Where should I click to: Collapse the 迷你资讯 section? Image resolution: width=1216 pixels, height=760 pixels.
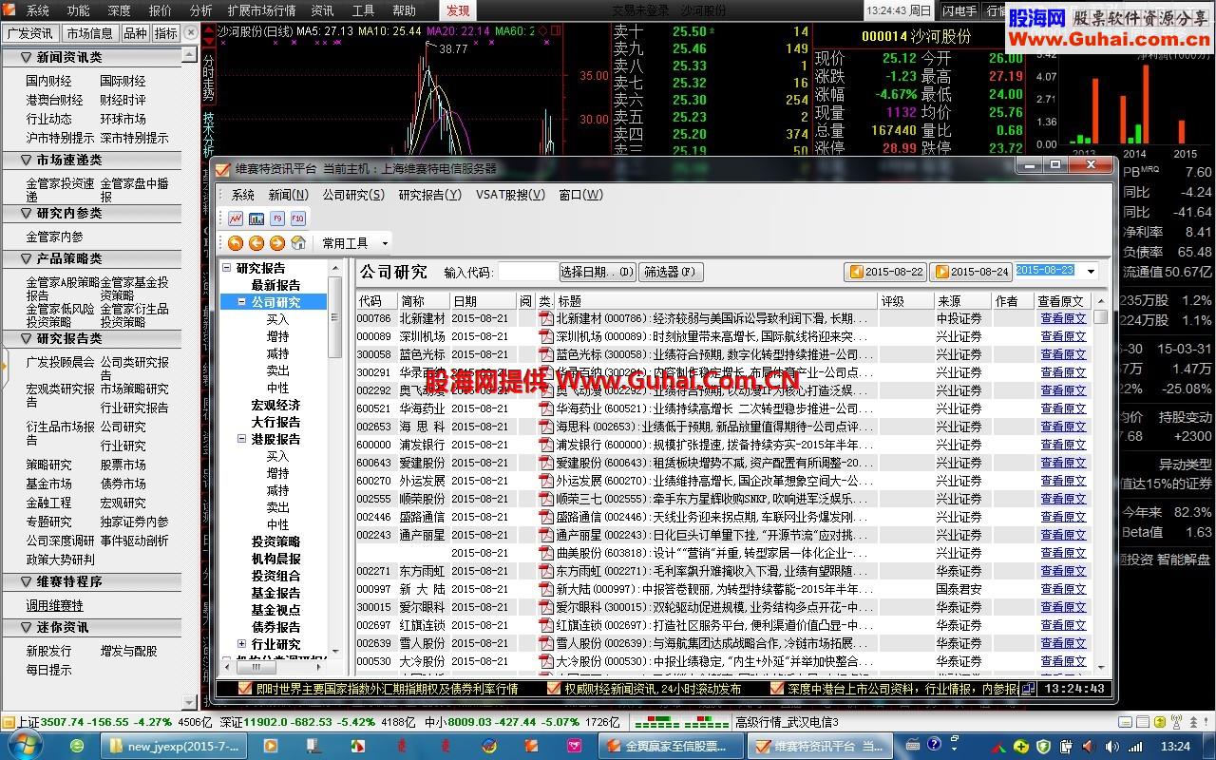tap(25, 628)
